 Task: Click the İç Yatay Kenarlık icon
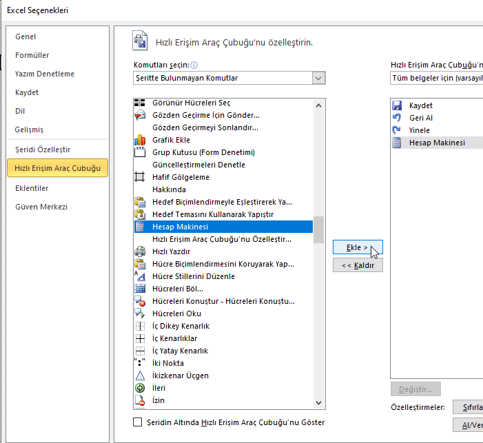pyautogui.click(x=140, y=351)
